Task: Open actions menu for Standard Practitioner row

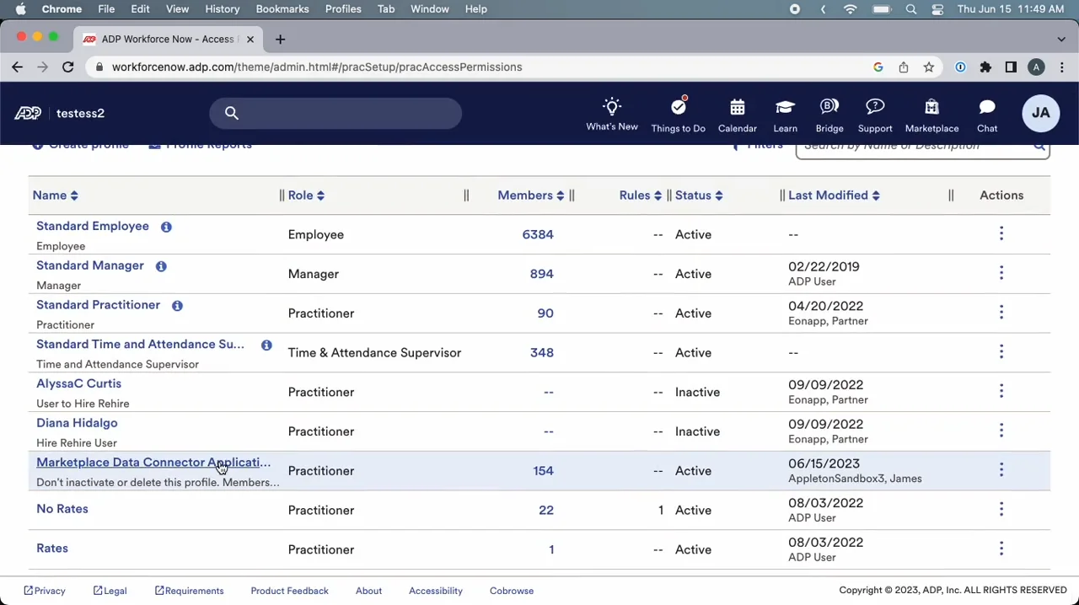Action: [x=1001, y=313]
